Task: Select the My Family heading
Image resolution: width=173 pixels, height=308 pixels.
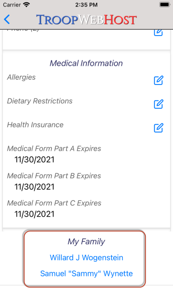Action: 86,242
